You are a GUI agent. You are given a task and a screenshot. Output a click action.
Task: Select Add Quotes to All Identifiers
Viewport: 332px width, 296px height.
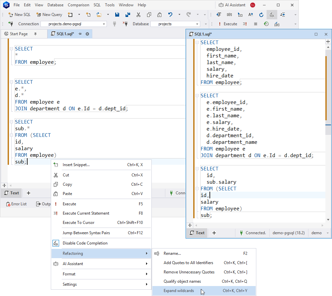[x=204, y=263]
